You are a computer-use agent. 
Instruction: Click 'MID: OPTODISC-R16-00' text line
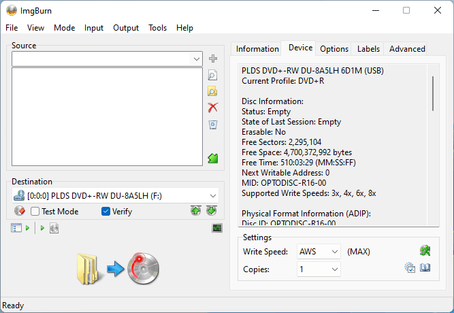click(284, 183)
